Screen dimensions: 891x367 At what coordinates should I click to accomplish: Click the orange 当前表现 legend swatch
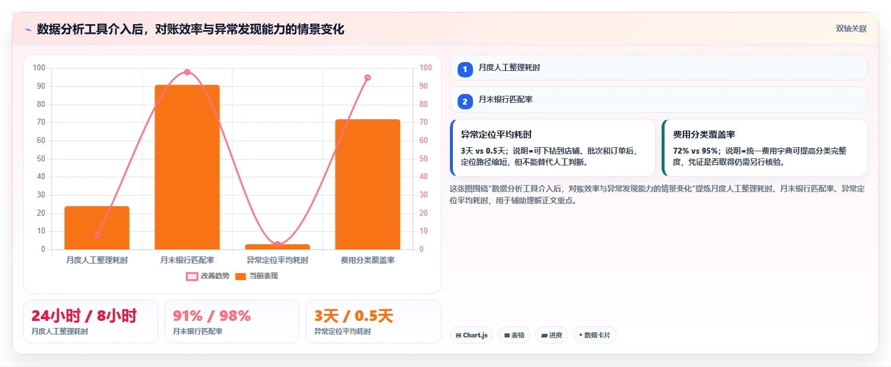241,276
